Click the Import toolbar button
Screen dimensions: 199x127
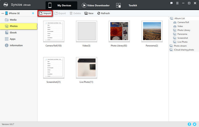pos(45,13)
